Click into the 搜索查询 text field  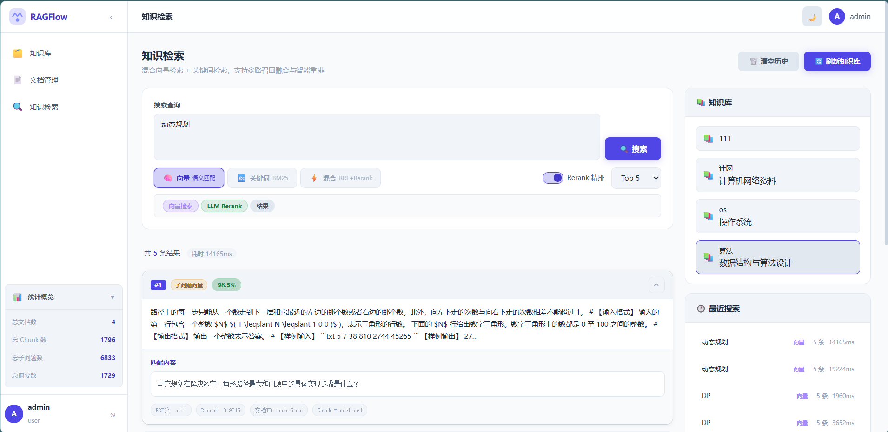[377, 137]
